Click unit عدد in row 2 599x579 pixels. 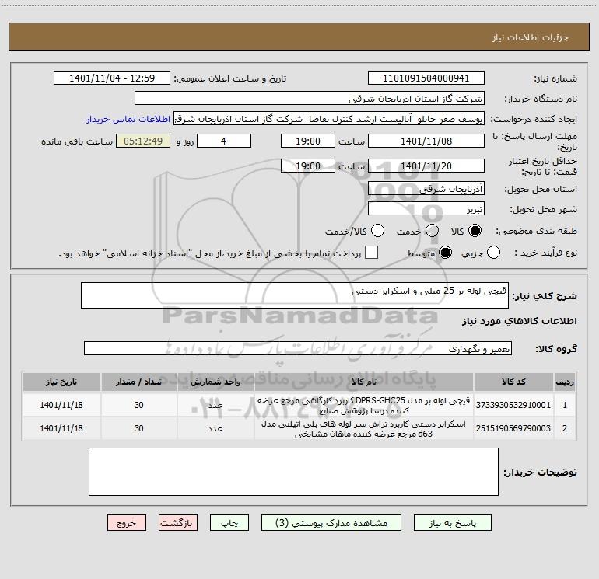[x=215, y=429]
